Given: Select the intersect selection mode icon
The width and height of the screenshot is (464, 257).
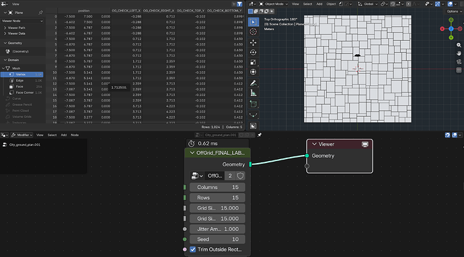Looking at the screenshot, I should pos(272,11).
